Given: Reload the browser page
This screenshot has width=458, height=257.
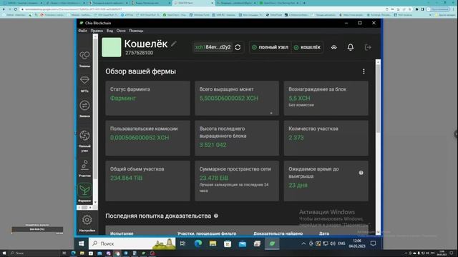Looking at the screenshot, I should point(15,9).
